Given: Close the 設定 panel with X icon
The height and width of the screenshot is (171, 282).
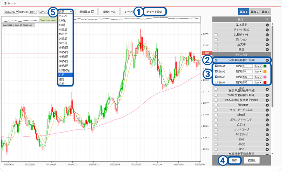Looking at the screenshot, I should point(267,20).
